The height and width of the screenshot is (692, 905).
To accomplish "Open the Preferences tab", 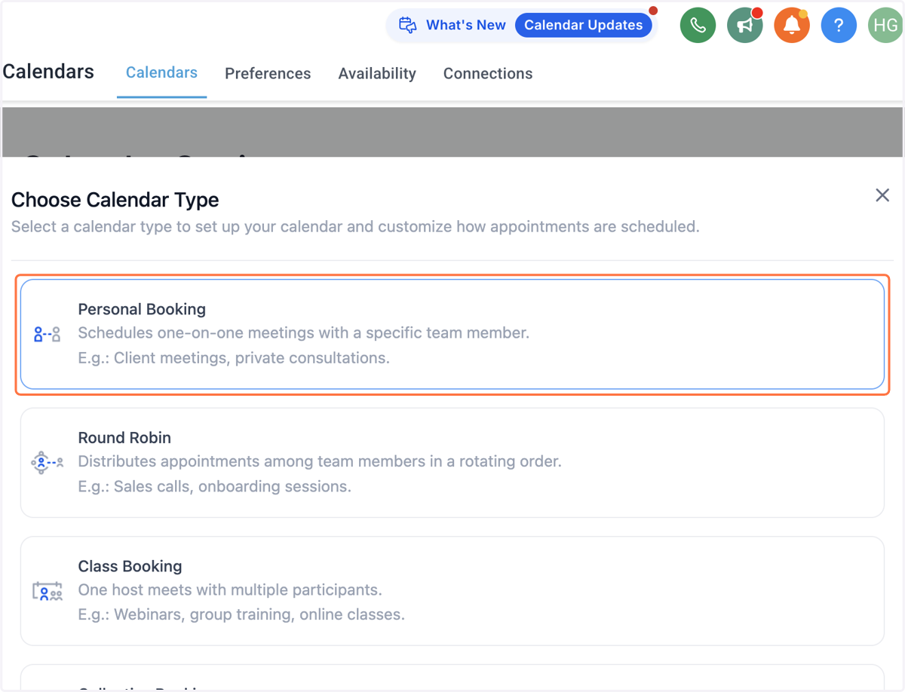I will pos(268,73).
